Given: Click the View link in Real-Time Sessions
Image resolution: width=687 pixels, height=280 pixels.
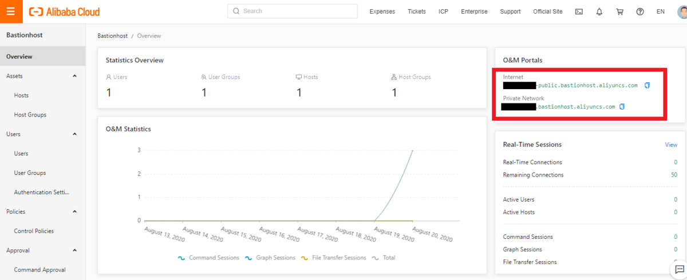Looking at the screenshot, I should [x=671, y=145].
